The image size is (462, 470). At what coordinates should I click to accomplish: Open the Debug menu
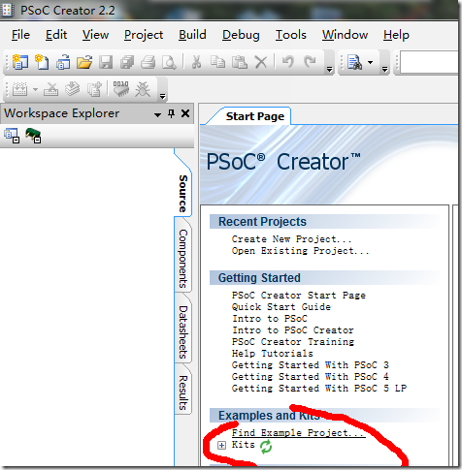[x=241, y=35]
